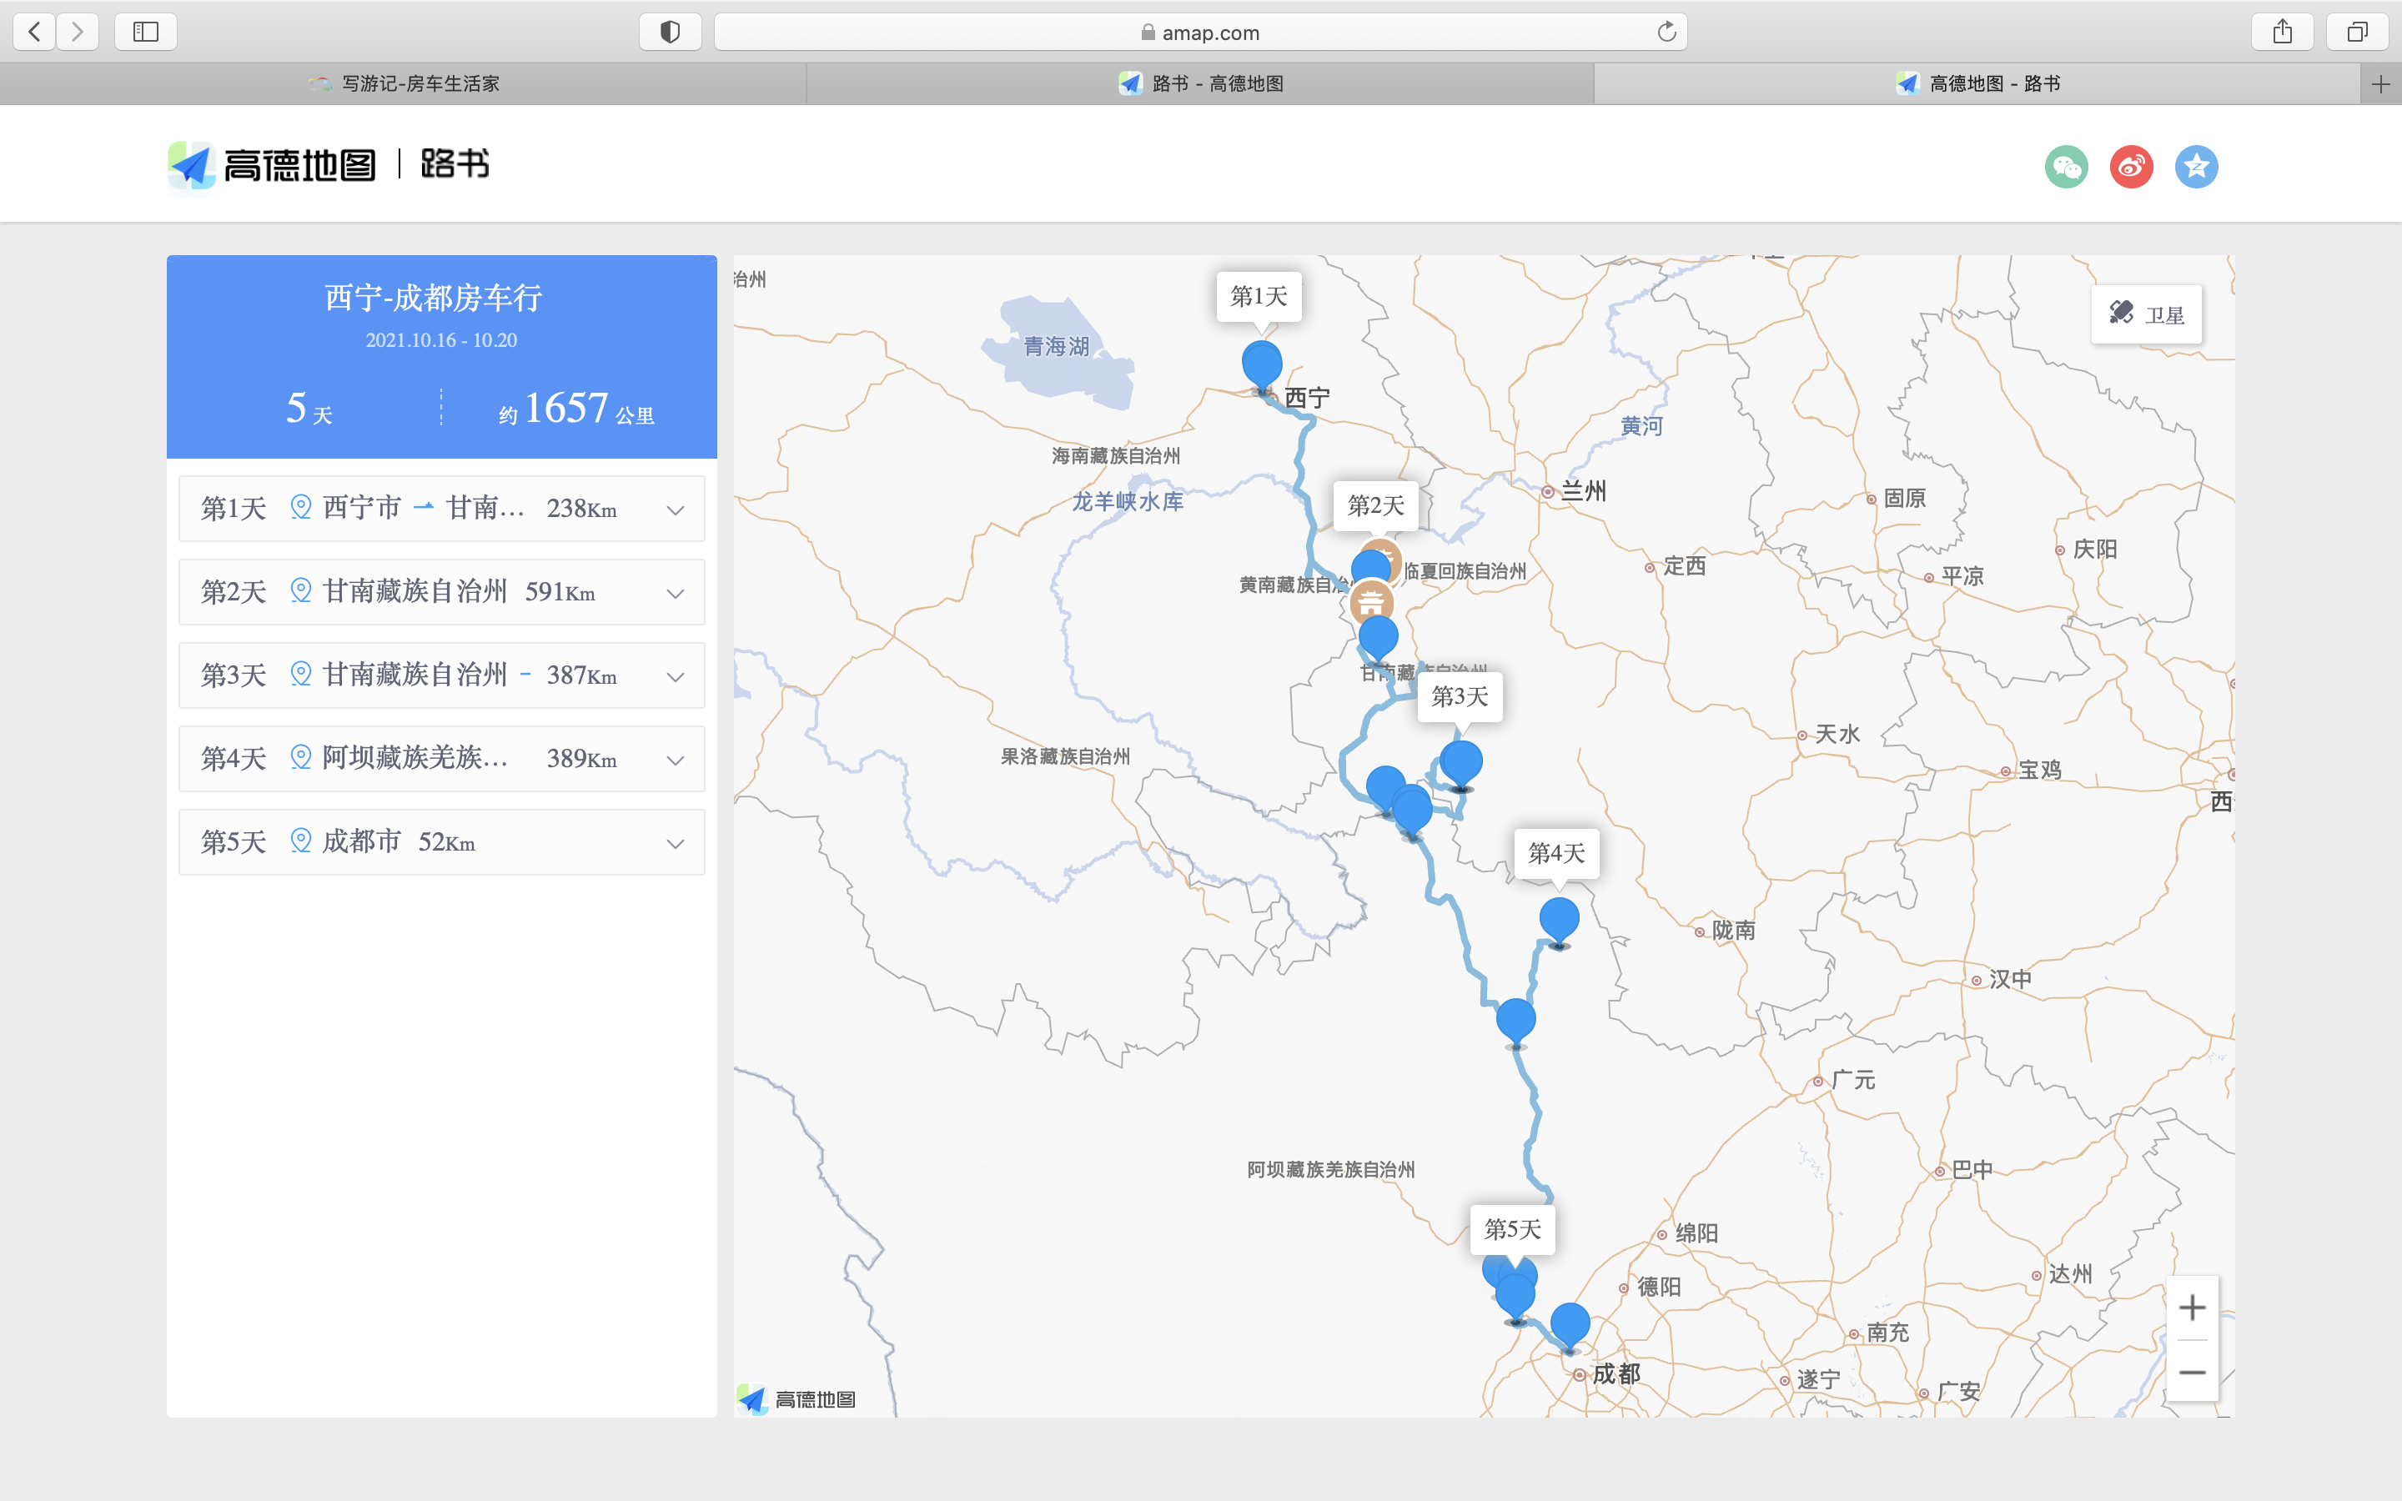This screenshot has height=1501, width=2402.
Task: Share the route book via Weibo icon
Action: point(2131,166)
